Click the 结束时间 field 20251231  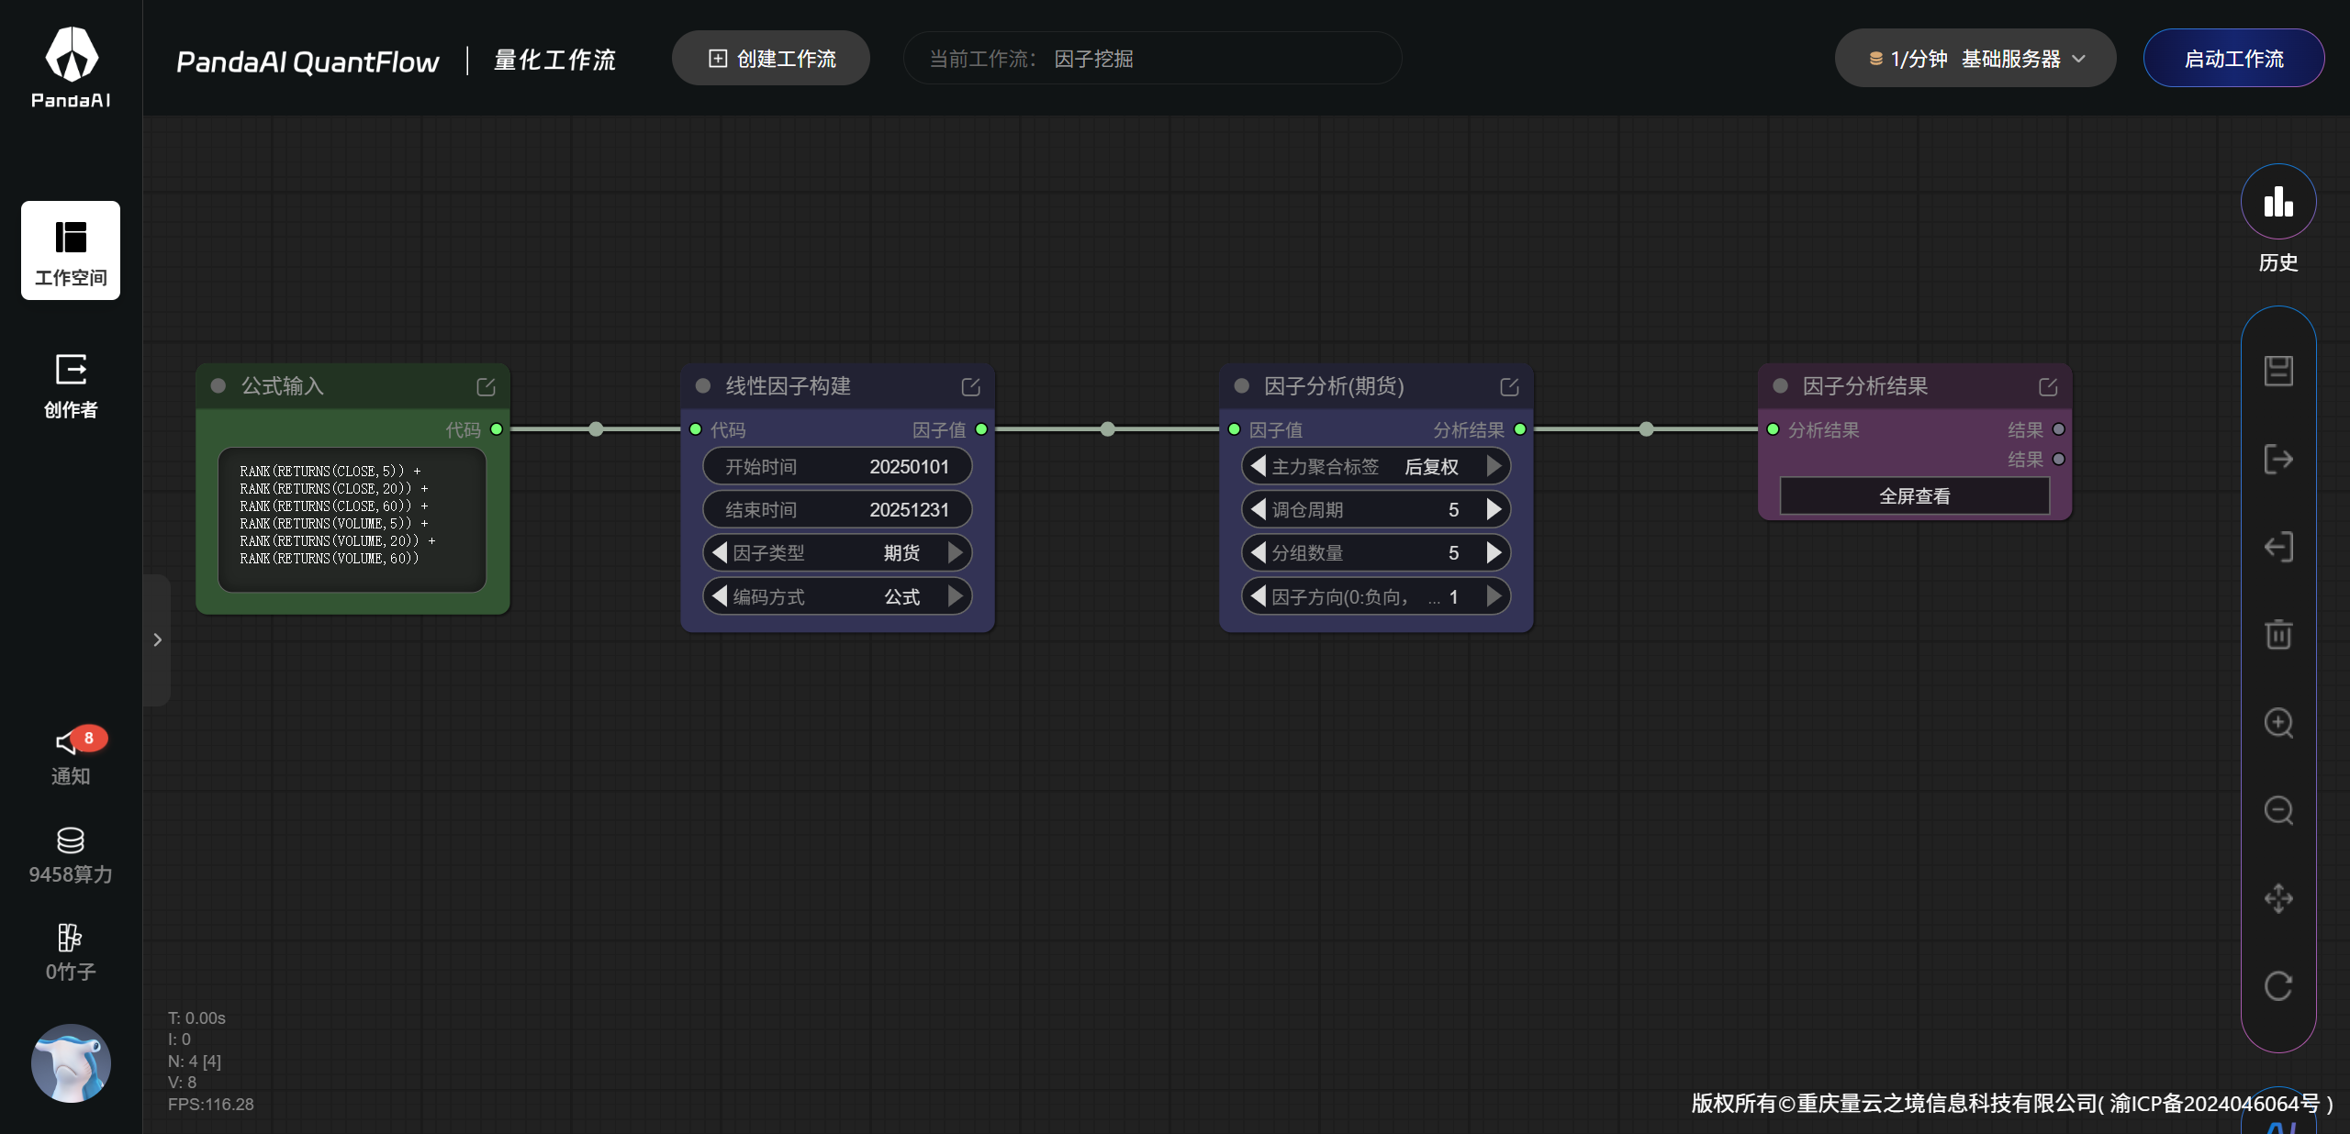tap(837, 509)
